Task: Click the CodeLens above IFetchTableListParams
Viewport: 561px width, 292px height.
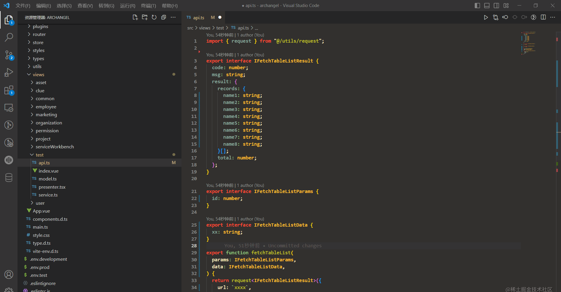Action: [x=235, y=185]
